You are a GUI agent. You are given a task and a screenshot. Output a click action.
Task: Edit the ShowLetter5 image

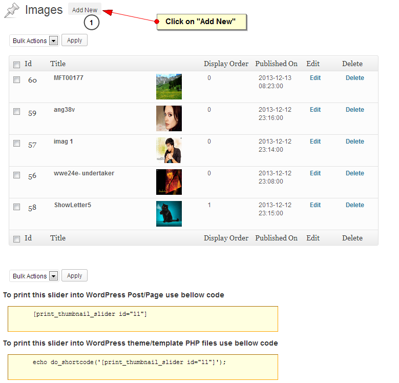coord(315,205)
